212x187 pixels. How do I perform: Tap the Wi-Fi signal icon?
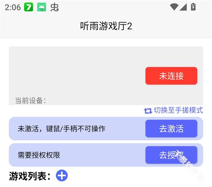tap(174, 7)
